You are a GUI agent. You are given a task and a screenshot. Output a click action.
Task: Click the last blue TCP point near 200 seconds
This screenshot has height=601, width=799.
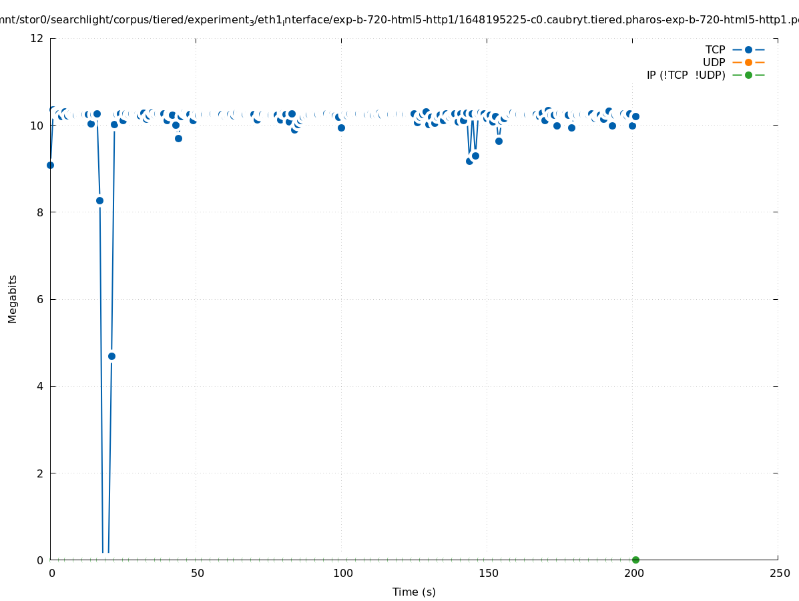(x=635, y=116)
